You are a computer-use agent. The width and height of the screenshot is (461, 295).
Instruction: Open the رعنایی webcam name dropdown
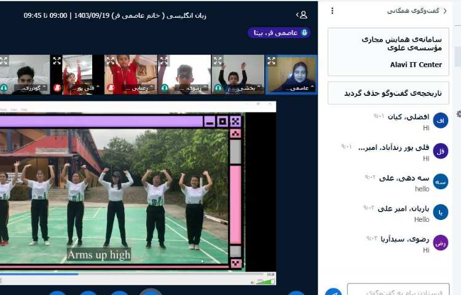[138, 87]
